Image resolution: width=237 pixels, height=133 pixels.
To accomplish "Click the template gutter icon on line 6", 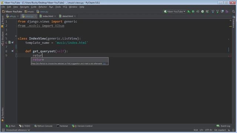I will 10,42.
